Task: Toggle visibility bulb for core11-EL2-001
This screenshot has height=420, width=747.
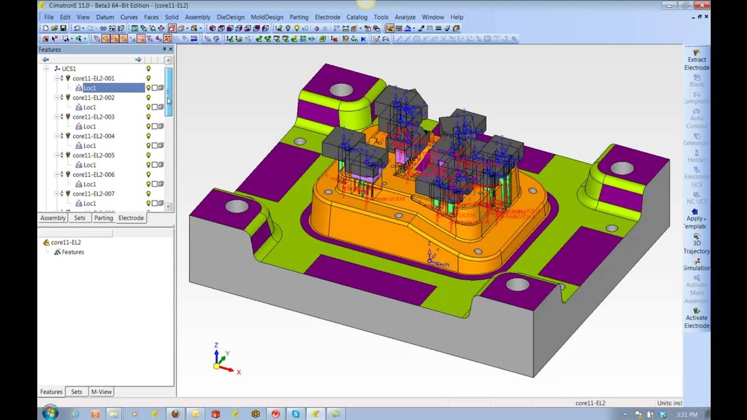Action: (x=148, y=78)
